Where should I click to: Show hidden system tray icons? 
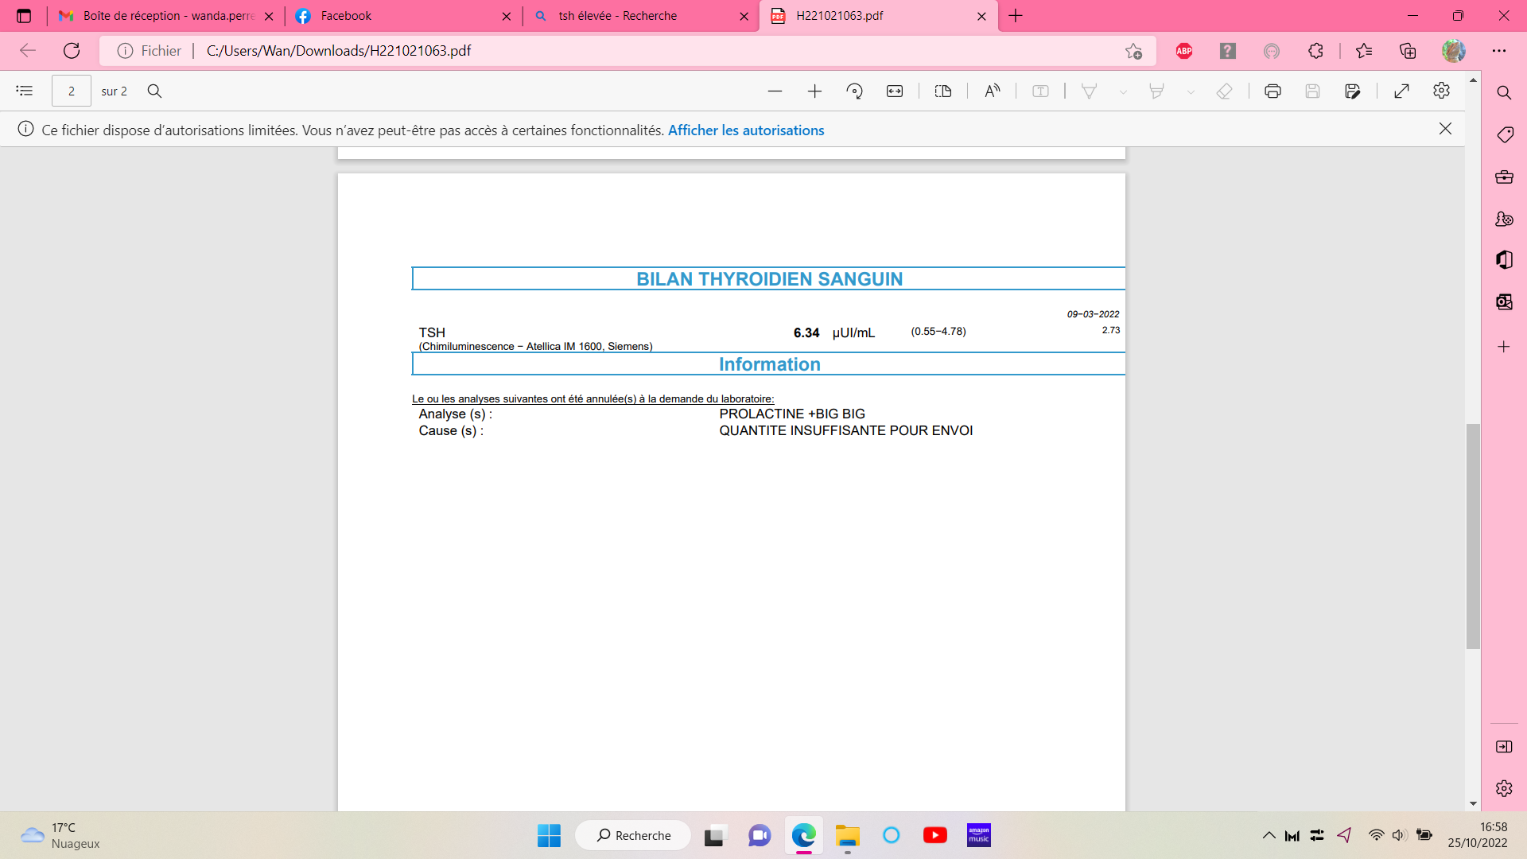tap(1269, 835)
